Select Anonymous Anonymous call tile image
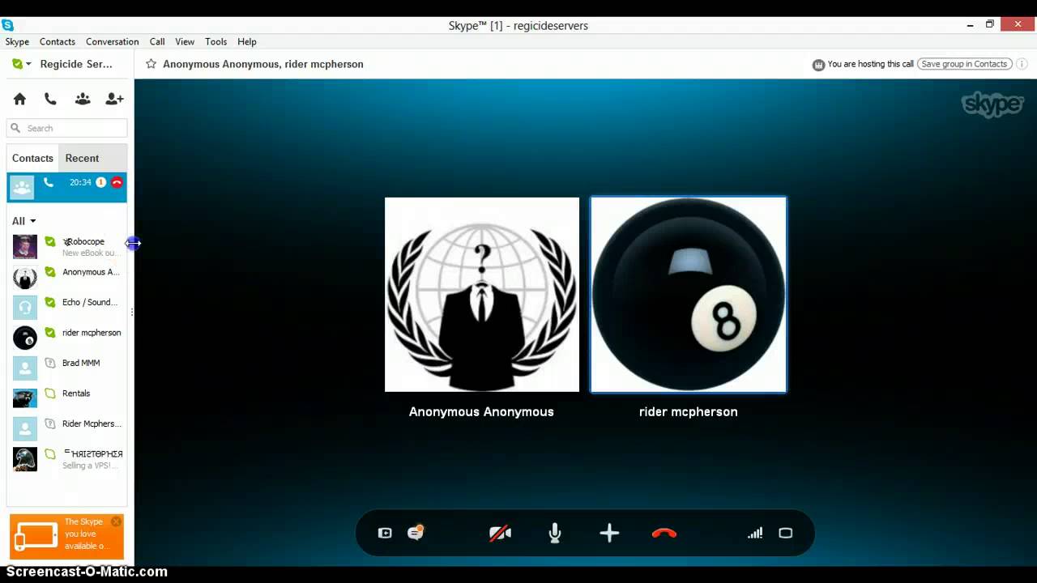The width and height of the screenshot is (1037, 583). (482, 295)
